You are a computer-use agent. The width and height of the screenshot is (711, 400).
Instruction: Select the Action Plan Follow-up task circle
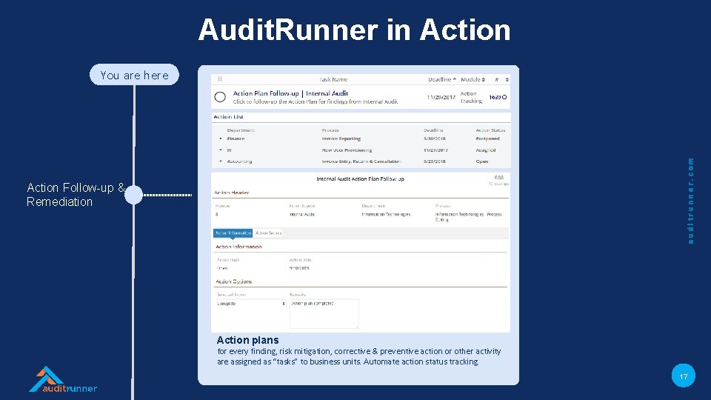[x=220, y=96]
